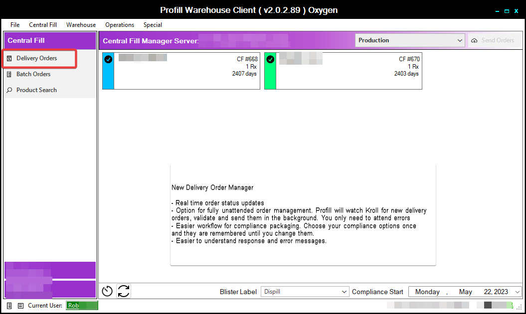Select the CF #670 order card
The height and width of the screenshot is (314, 526).
click(x=343, y=71)
